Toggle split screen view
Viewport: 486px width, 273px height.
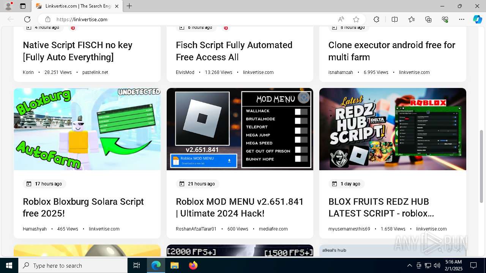click(x=394, y=19)
